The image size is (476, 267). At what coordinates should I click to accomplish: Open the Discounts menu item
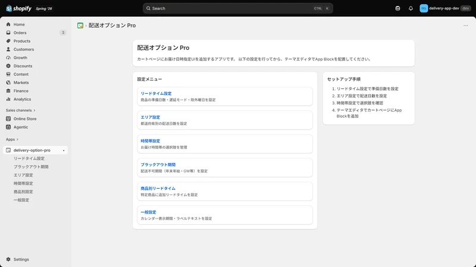point(23,66)
